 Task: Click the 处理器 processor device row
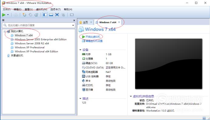tap(104, 59)
